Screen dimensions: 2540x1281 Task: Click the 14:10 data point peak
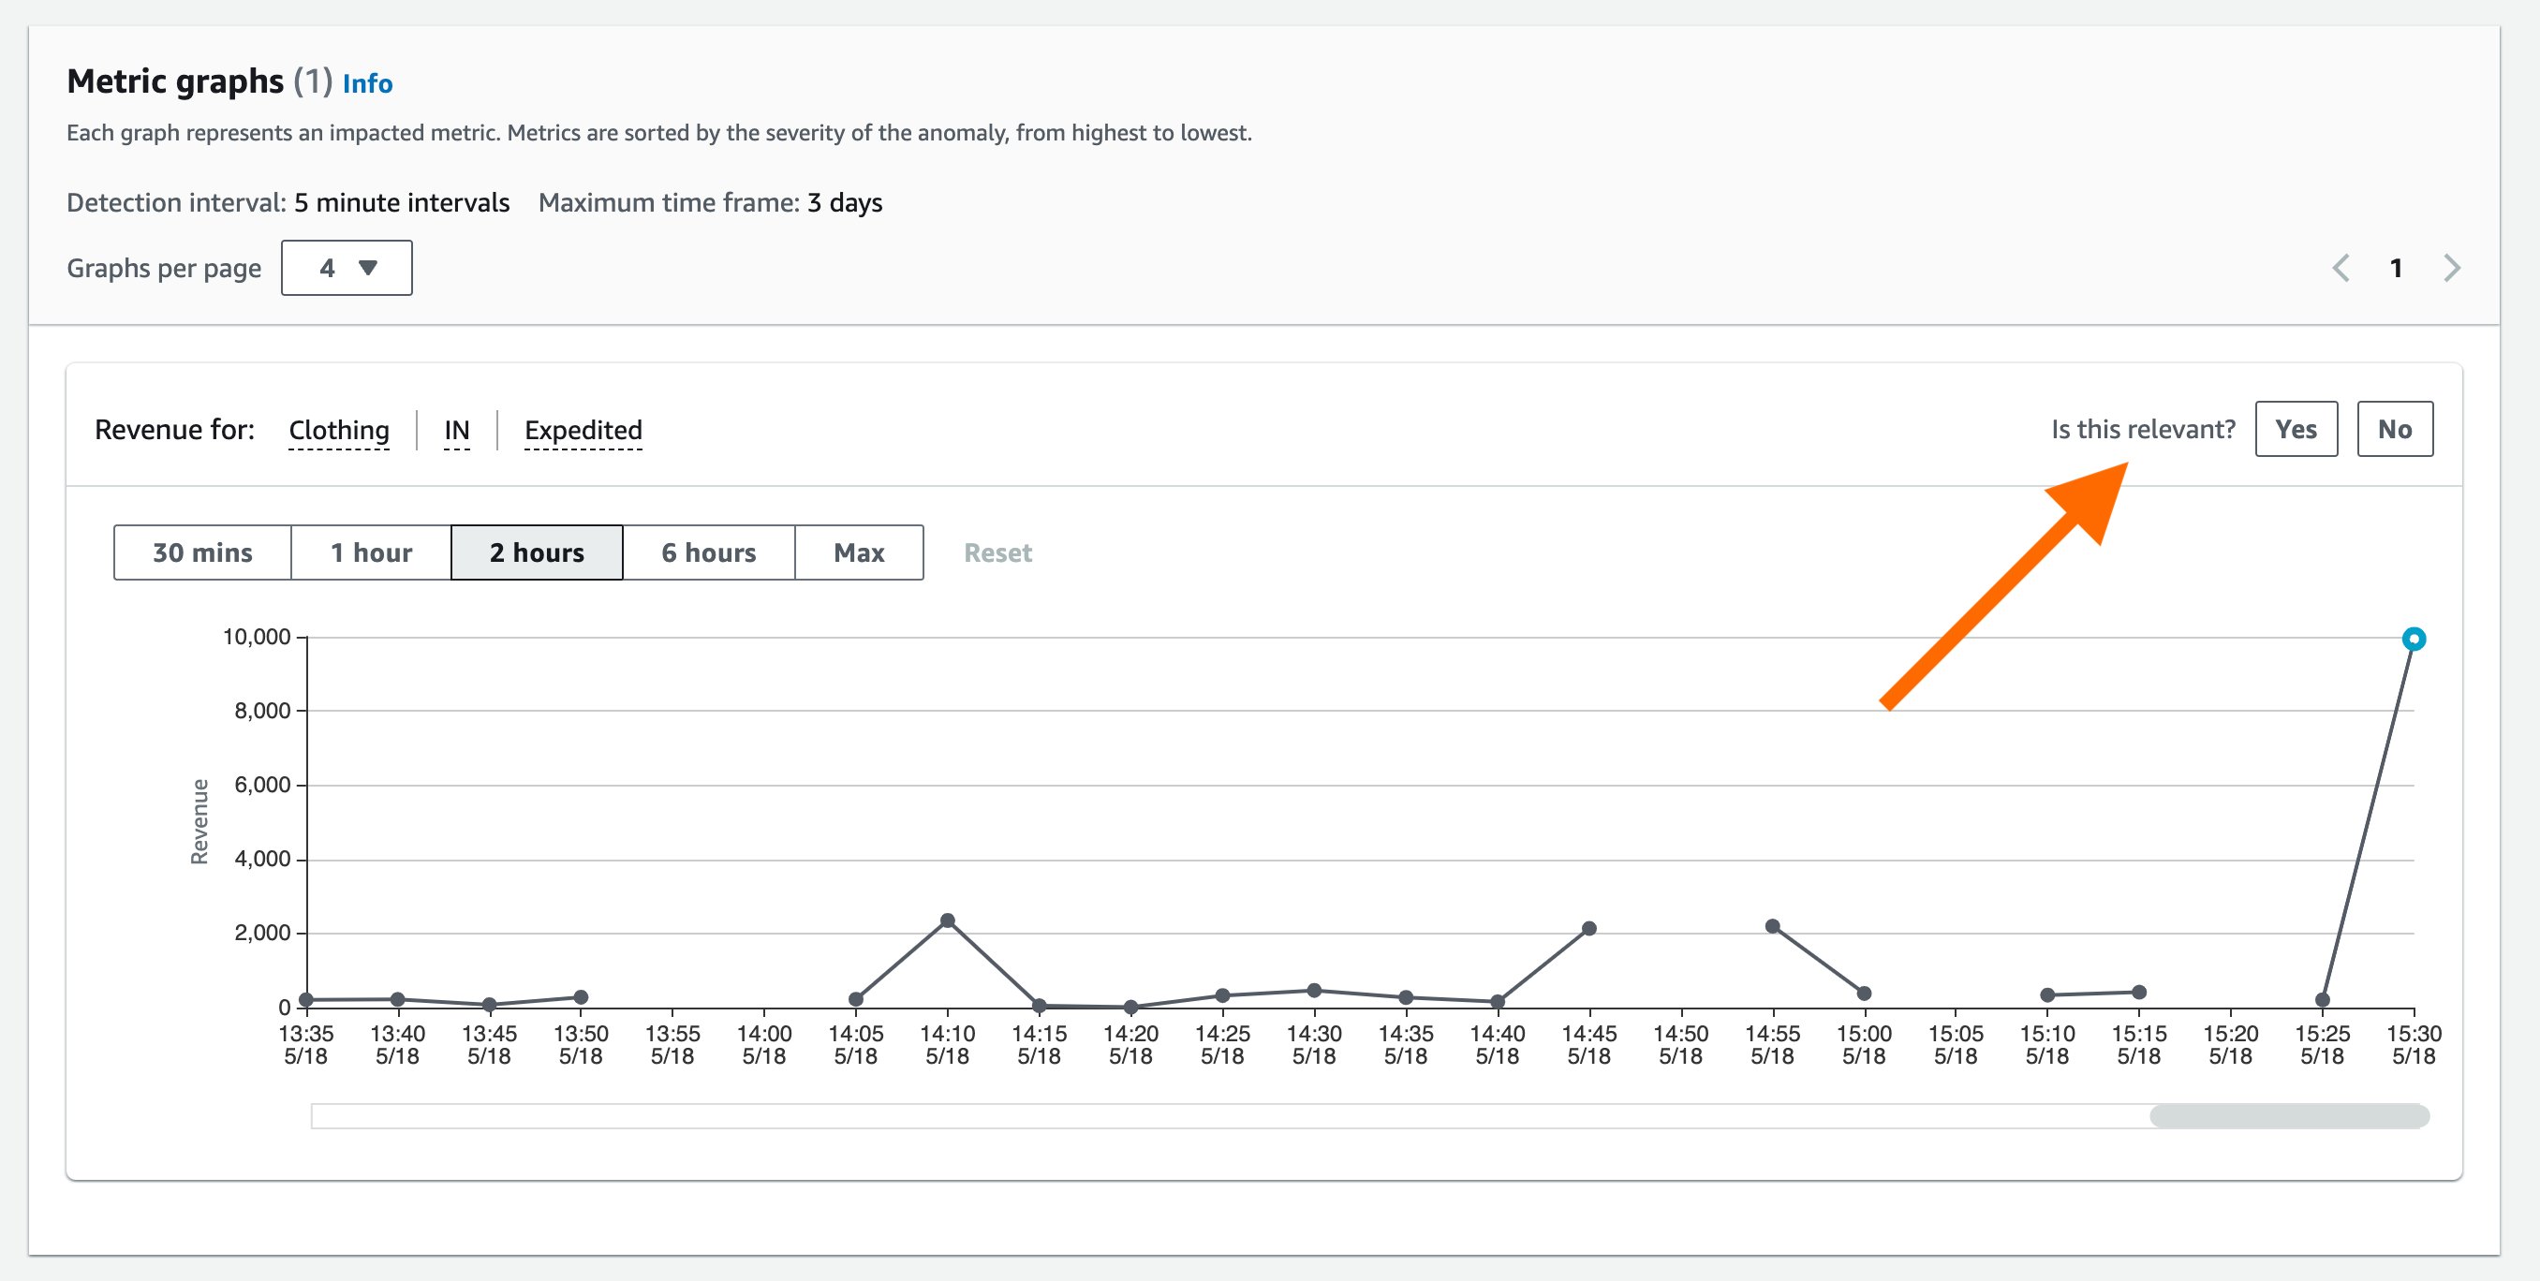[947, 920]
